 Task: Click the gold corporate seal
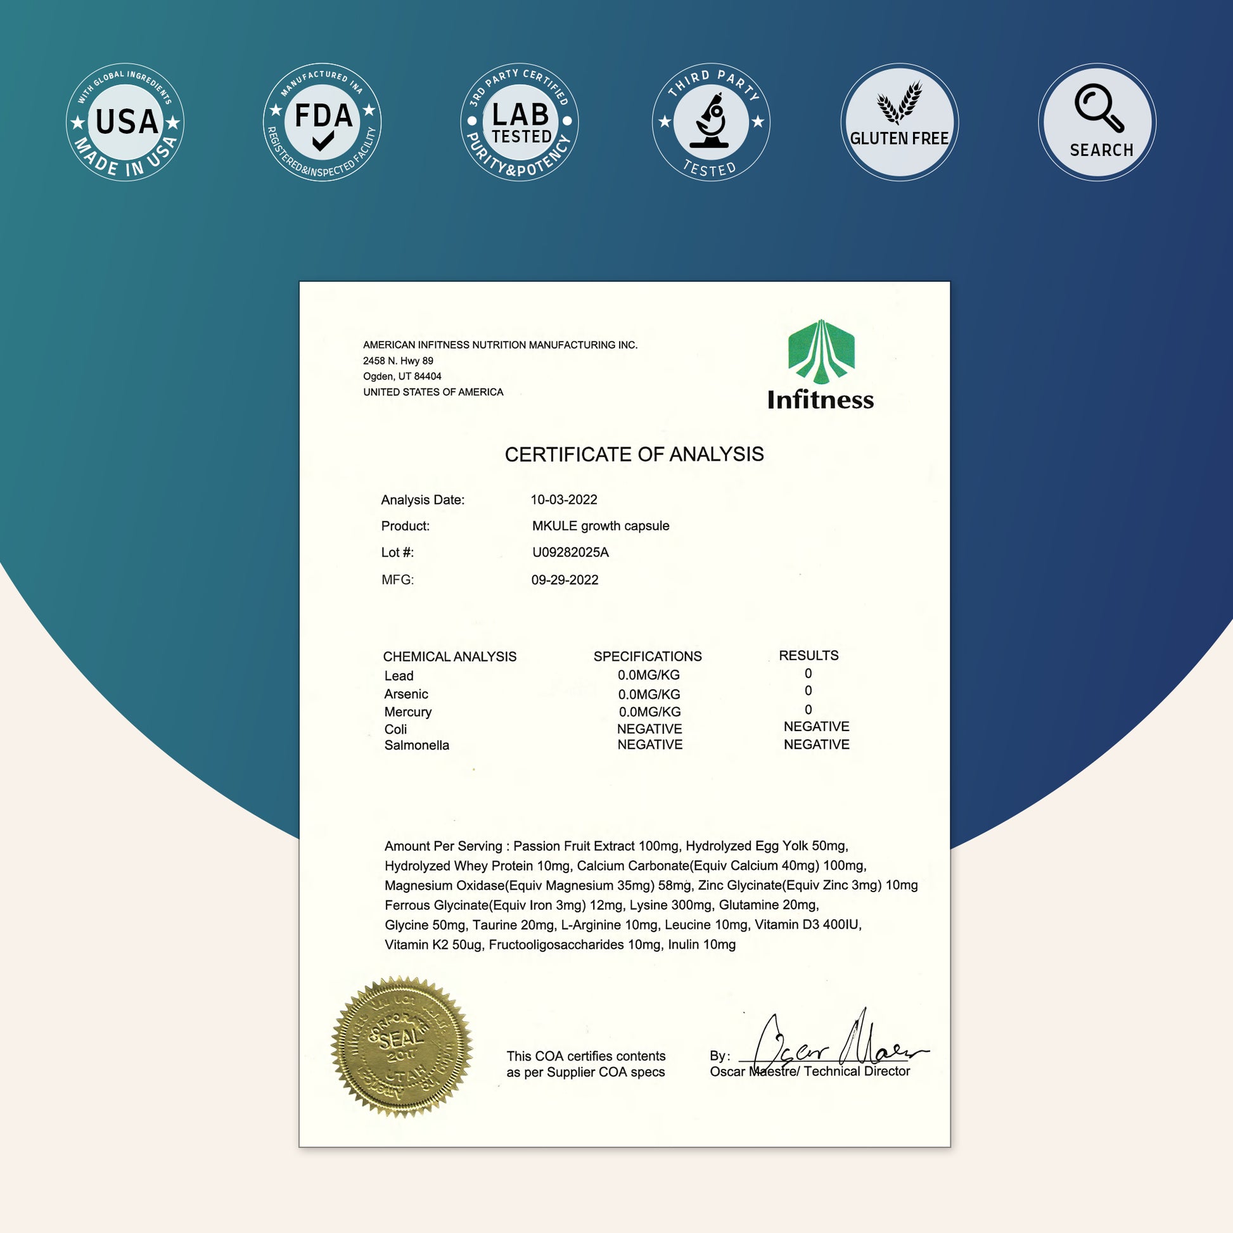click(402, 1047)
